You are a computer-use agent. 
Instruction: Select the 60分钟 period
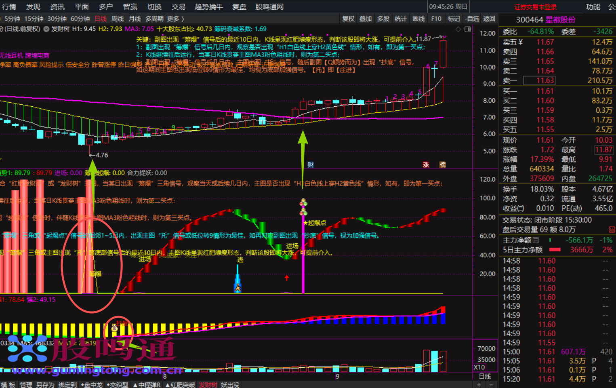80,19
